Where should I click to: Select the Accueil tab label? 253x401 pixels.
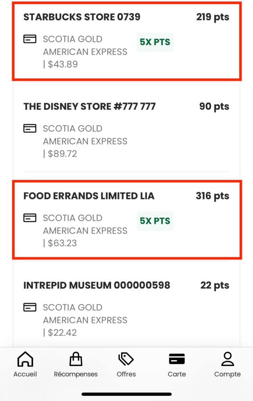25,374
